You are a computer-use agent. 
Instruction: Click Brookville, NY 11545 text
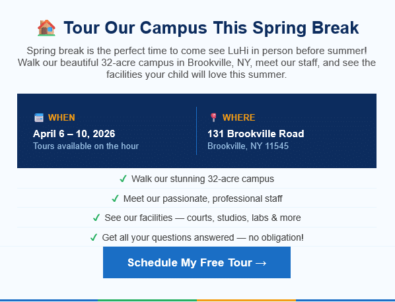(248, 146)
